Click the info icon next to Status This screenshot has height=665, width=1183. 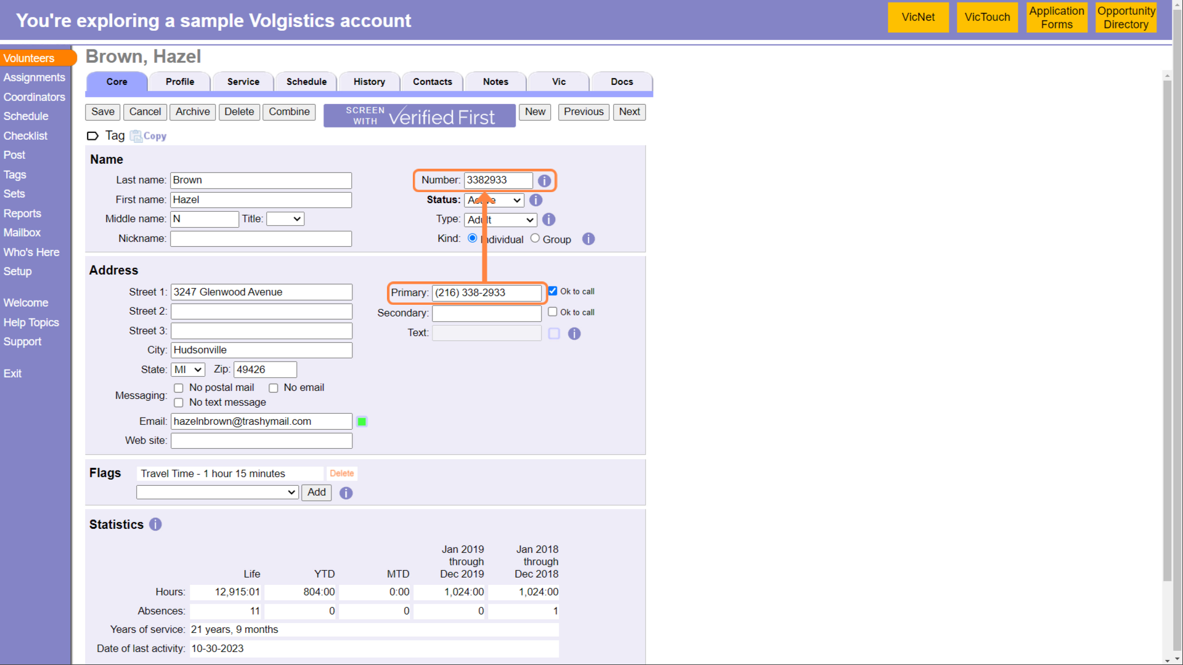(x=535, y=200)
